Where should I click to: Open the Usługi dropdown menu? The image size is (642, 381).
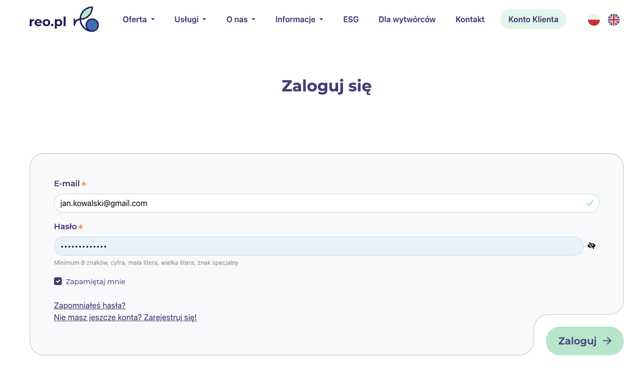[x=190, y=20]
